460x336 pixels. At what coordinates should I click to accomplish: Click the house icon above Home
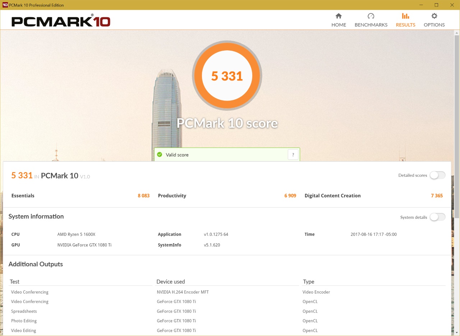click(x=339, y=16)
